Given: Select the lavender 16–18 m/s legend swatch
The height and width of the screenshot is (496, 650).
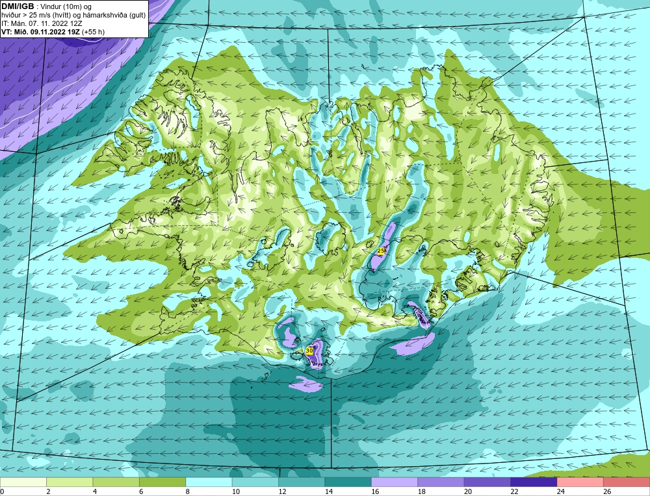Looking at the screenshot, I should tap(395, 482).
